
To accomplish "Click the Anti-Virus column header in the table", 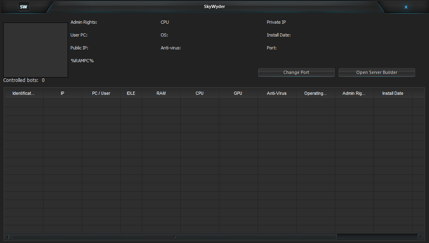I will pyautogui.click(x=277, y=93).
